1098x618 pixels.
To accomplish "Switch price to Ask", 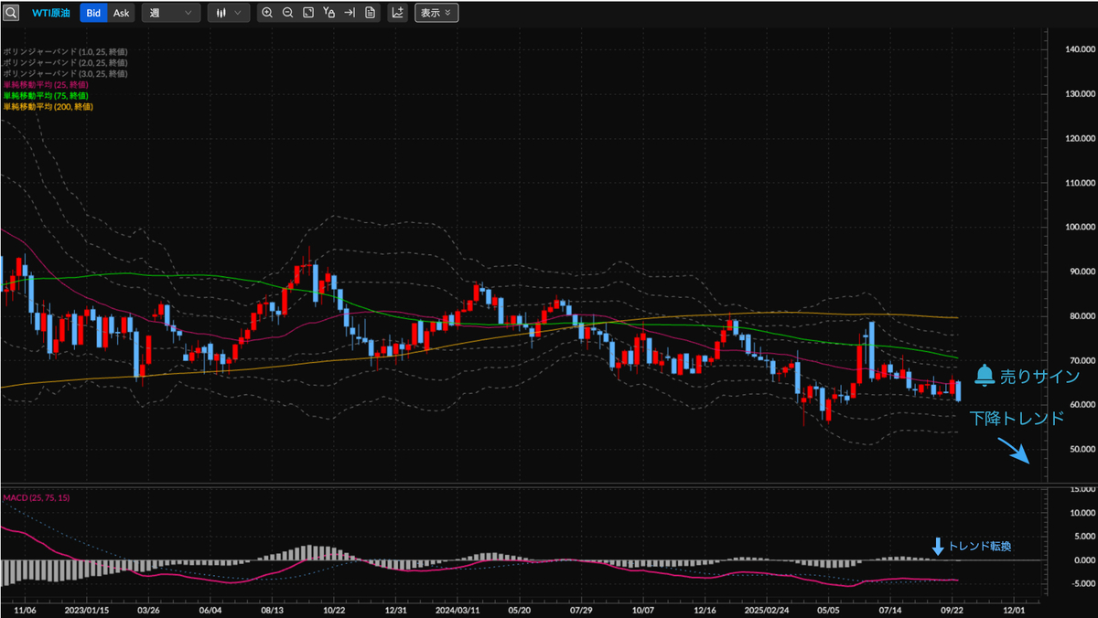I will click(121, 13).
